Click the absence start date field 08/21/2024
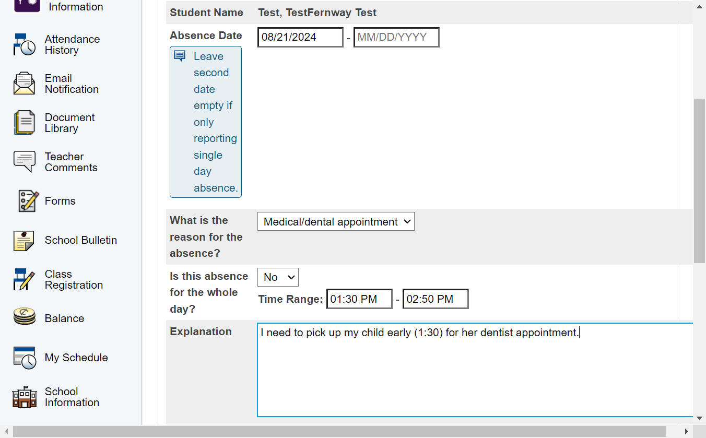This screenshot has width=706, height=438. tap(300, 37)
